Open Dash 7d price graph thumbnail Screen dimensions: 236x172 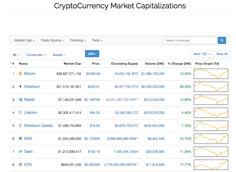pyautogui.click(x=211, y=152)
